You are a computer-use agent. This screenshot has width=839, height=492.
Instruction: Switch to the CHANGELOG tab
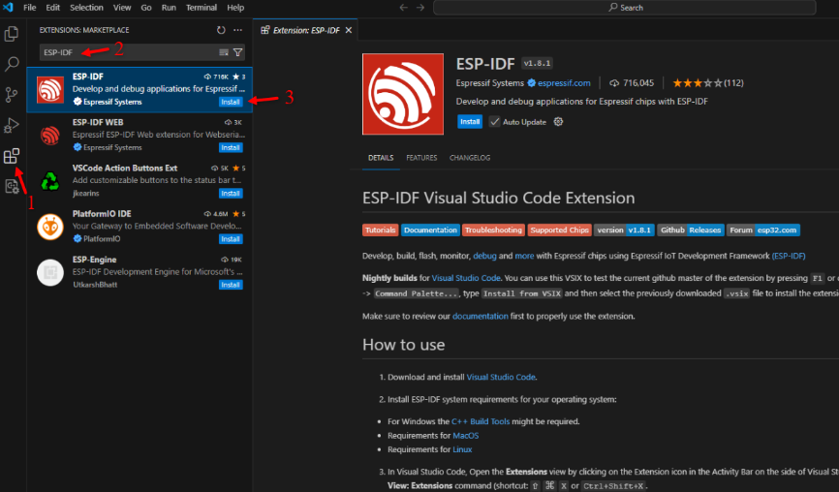pyautogui.click(x=469, y=158)
